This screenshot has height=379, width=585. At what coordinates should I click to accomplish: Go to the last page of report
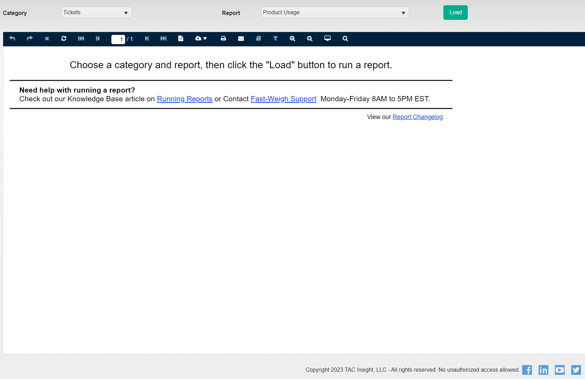163,39
